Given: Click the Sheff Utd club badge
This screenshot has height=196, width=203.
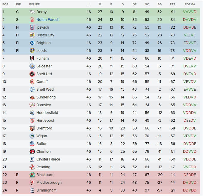Looking at the screenshot, I should 32,74.
